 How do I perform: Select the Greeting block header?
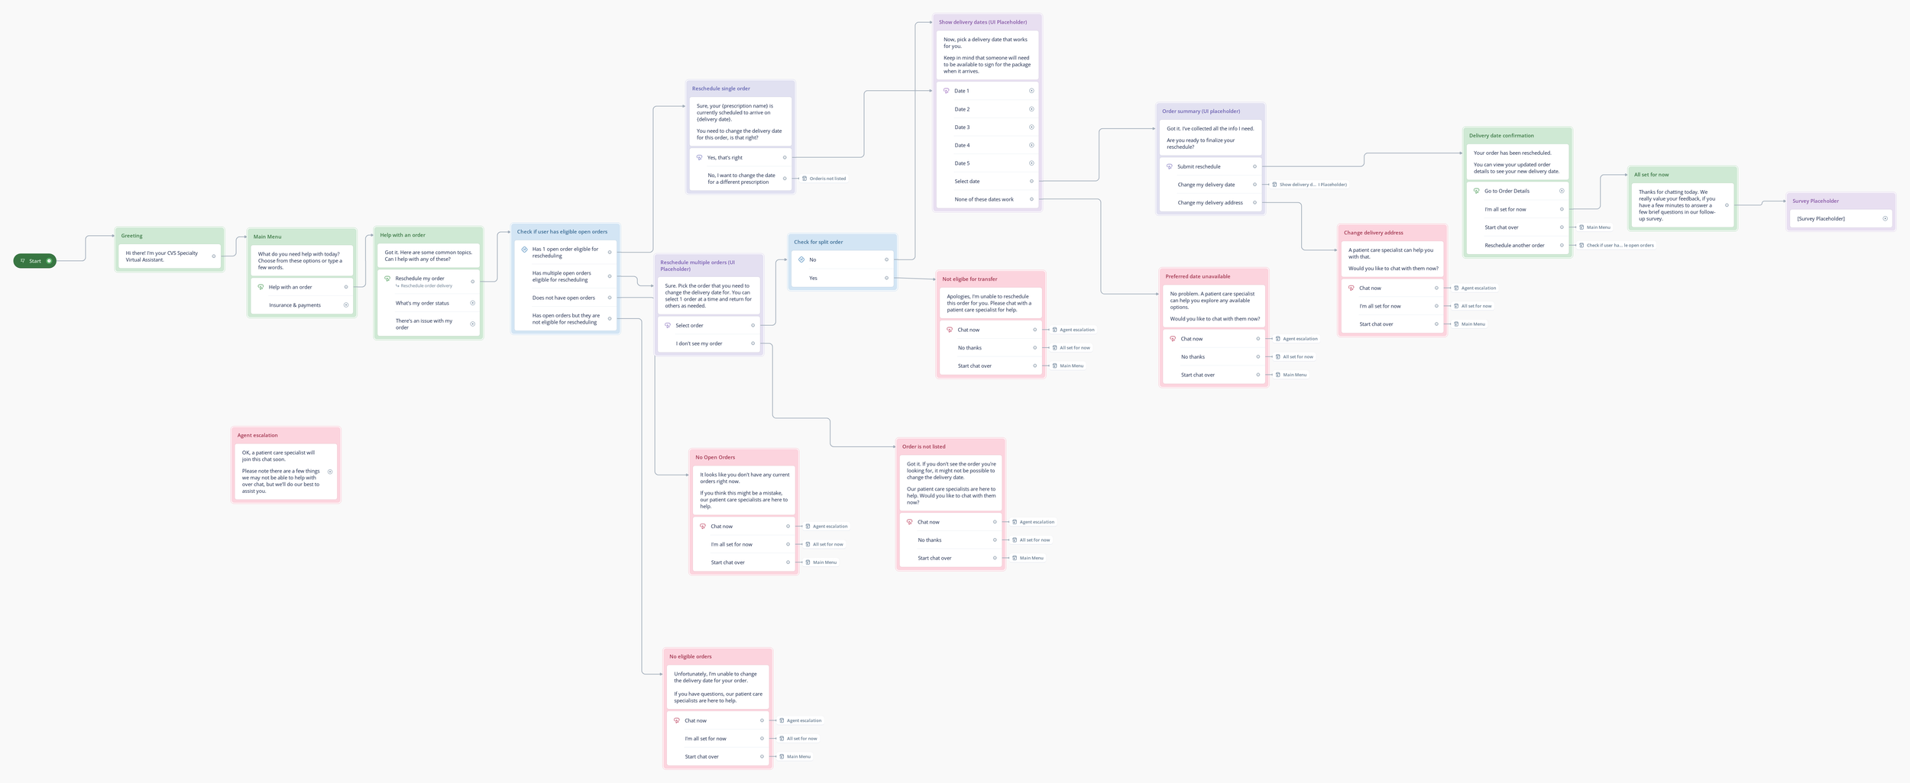[x=170, y=236]
